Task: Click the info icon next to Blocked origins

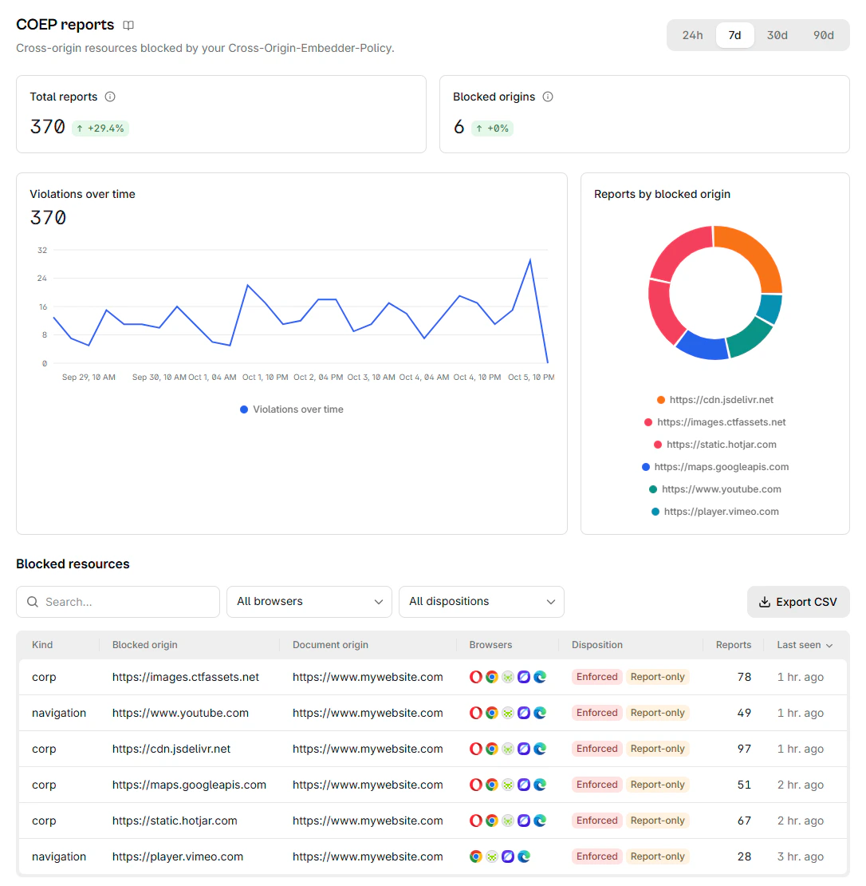Action: tap(548, 97)
